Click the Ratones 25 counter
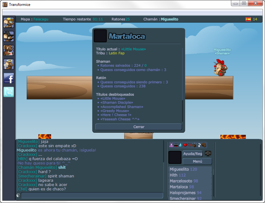The image size is (265, 203). pos(121,19)
